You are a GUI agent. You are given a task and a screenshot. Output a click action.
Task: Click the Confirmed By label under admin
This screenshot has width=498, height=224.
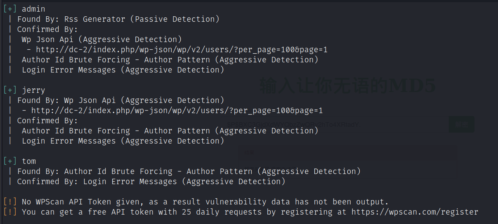[47, 29]
